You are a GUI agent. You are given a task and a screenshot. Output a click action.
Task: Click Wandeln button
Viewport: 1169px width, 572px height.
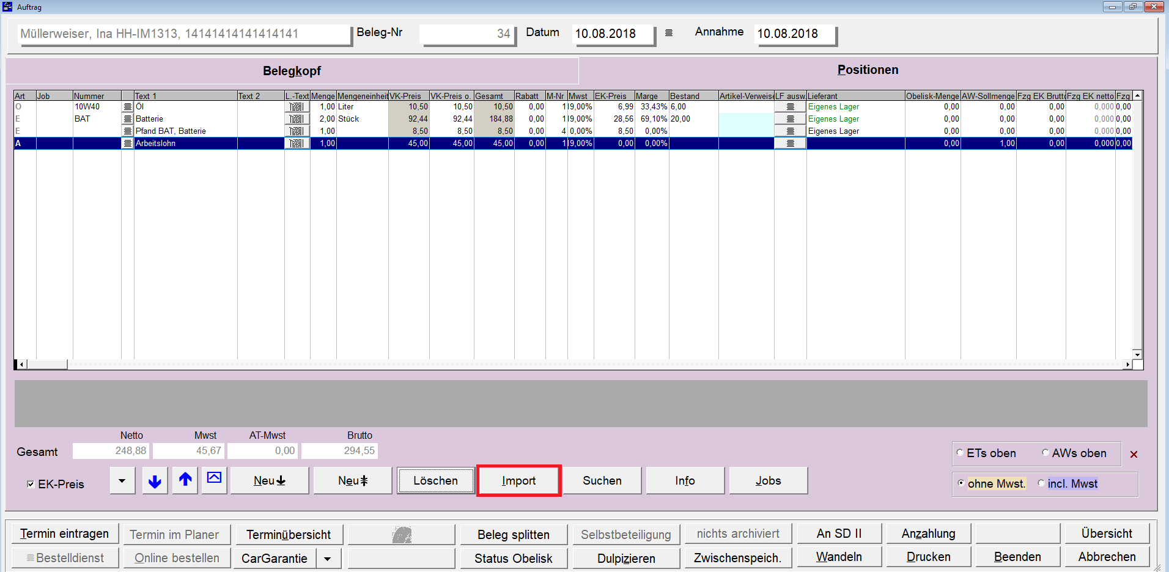click(839, 557)
